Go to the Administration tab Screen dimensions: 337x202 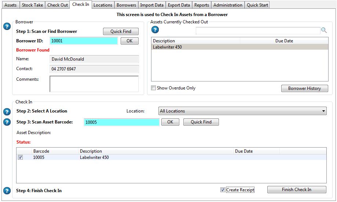[x=228, y=5]
